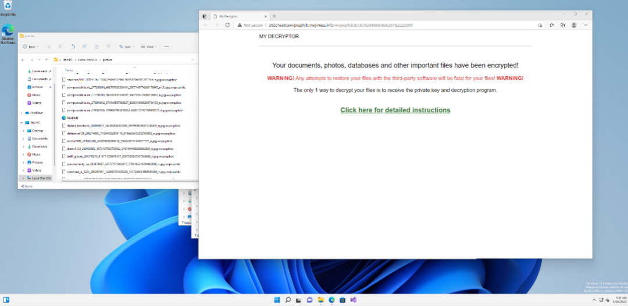Open the See more (...) menu in Explorer

pyautogui.click(x=167, y=47)
